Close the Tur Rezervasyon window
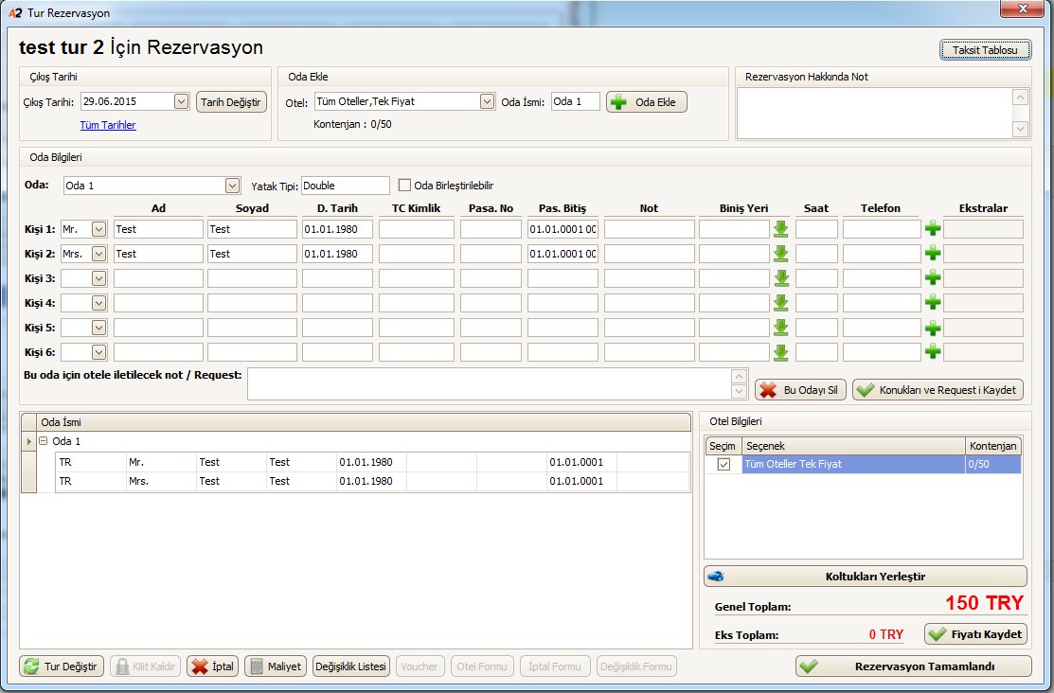This screenshot has width=1054, height=693. (x=1023, y=9)
